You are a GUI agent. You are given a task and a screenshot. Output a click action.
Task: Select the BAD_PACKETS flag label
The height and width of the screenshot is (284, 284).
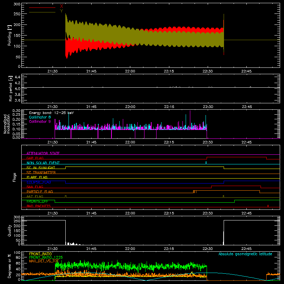39,206
